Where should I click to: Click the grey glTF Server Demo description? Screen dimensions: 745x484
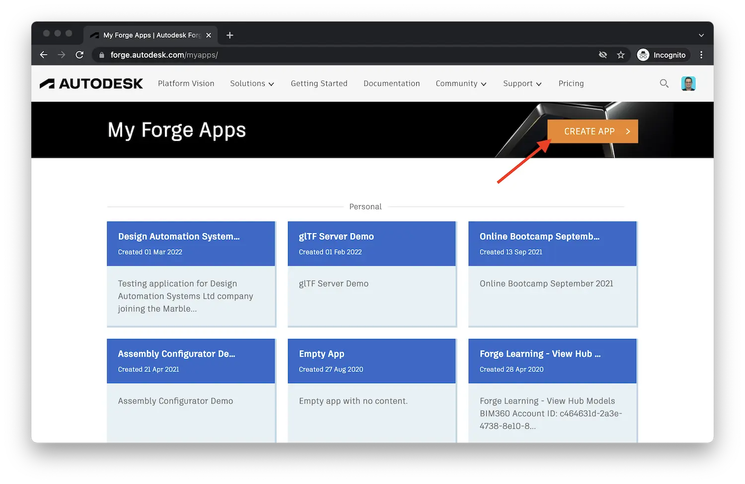(x=334, y=283)
